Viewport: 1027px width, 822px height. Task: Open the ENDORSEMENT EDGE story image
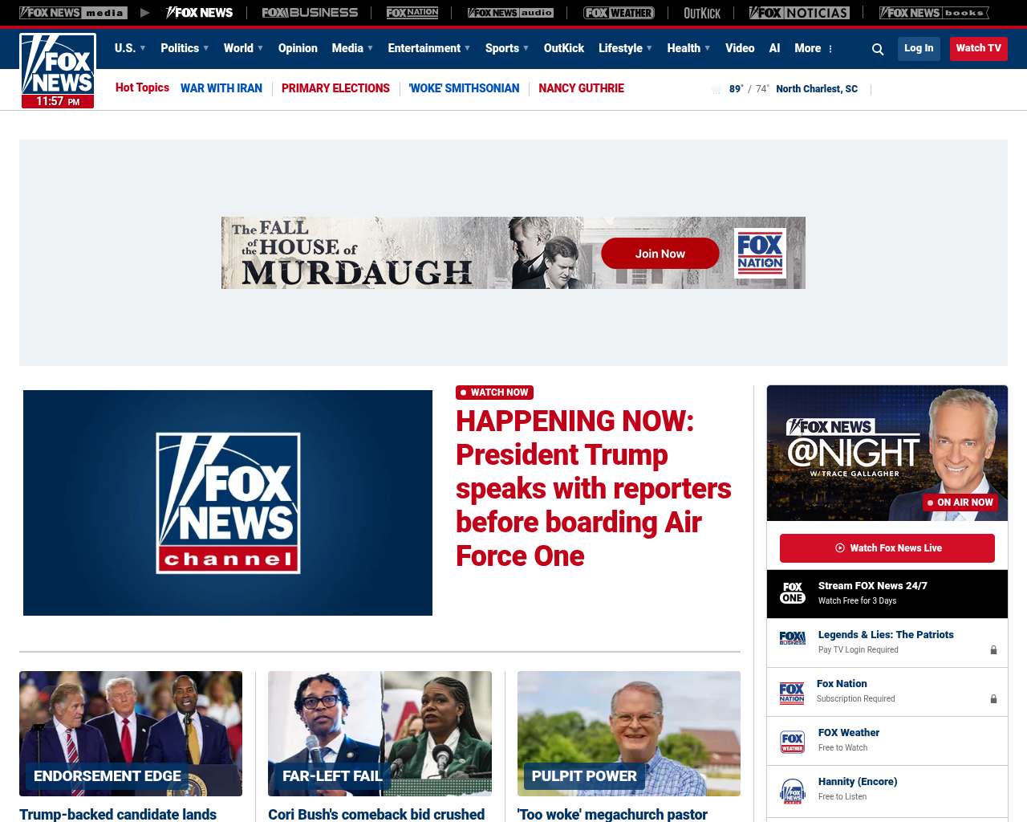[x=131, y=734]
